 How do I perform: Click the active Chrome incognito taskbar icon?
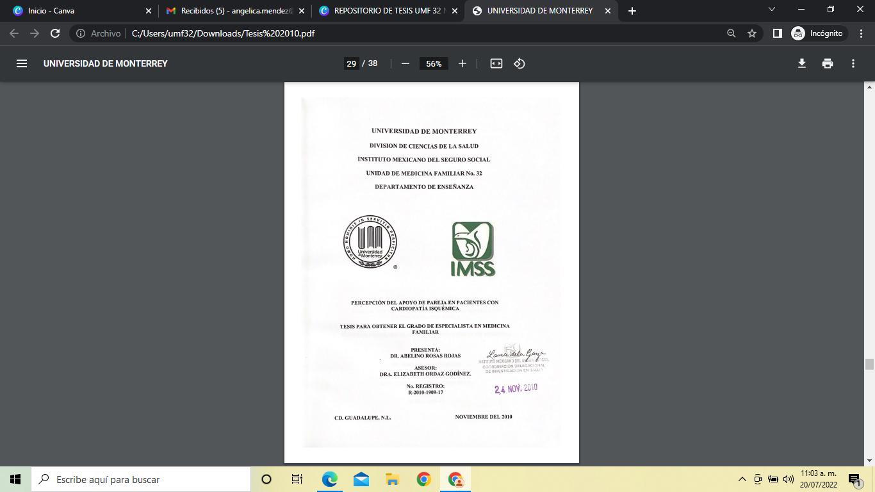tap(455, 479)
